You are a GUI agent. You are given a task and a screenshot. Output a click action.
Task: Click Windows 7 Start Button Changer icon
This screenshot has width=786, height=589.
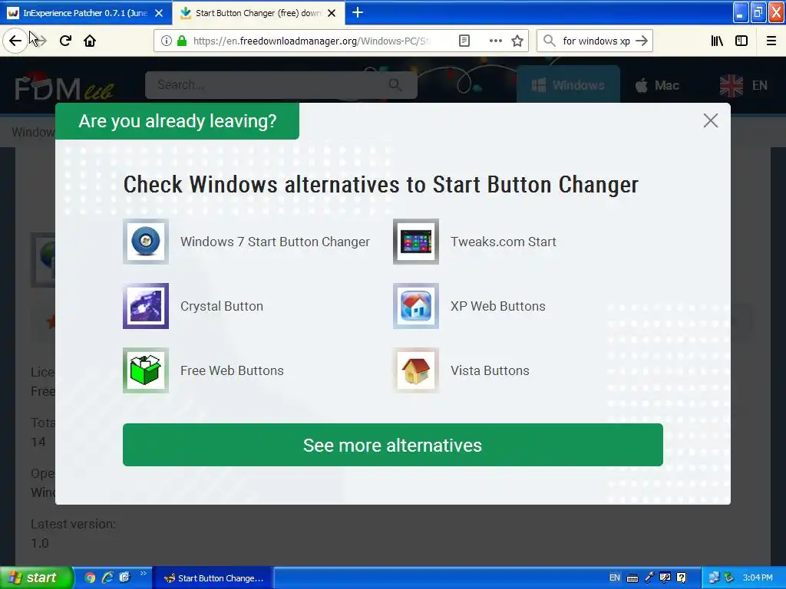pos(146,242)
